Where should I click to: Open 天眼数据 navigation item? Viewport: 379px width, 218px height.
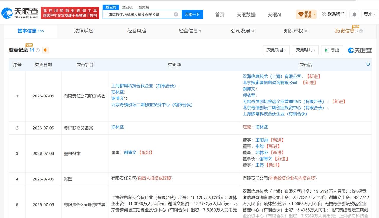coord(246,14)
